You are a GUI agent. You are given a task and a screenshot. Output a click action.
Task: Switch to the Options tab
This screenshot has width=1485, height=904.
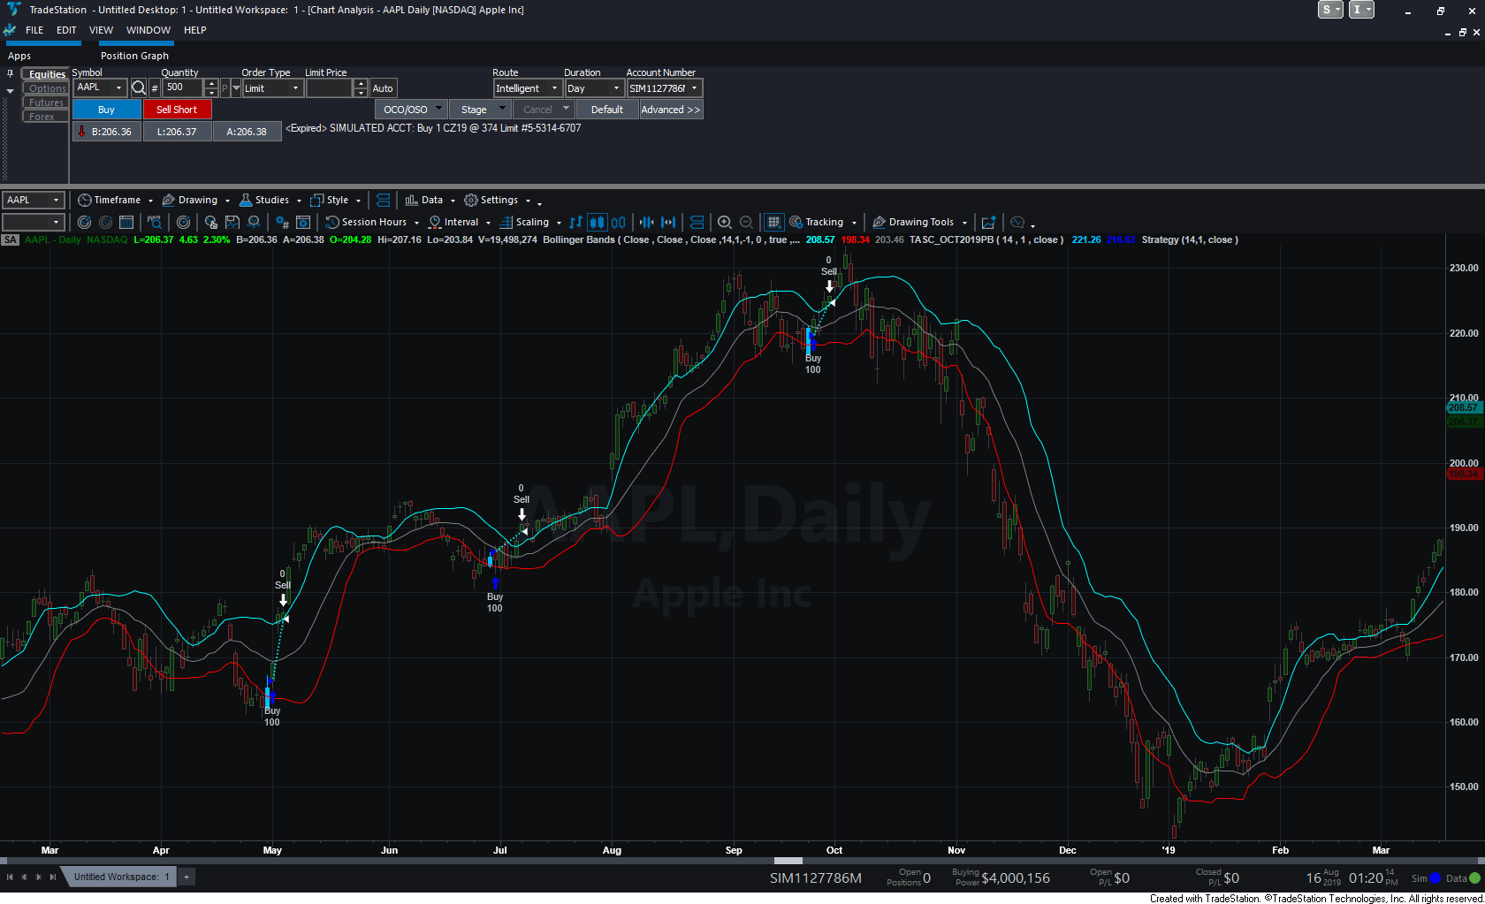(46, 88)
